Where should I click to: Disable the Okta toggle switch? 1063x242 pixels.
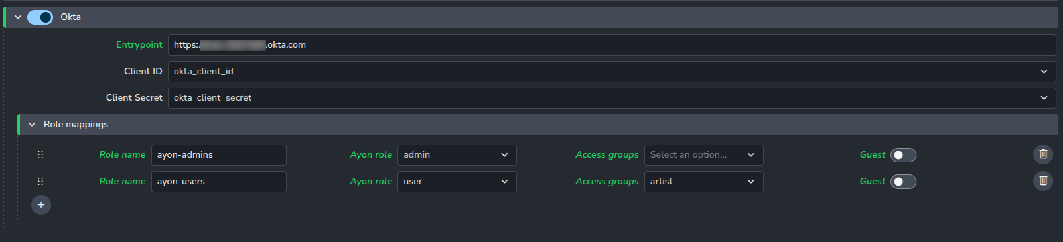click(x=40, y=17)
